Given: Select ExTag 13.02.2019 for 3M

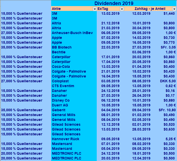Looking at the screenshot, I should click(x=110, y=14).
